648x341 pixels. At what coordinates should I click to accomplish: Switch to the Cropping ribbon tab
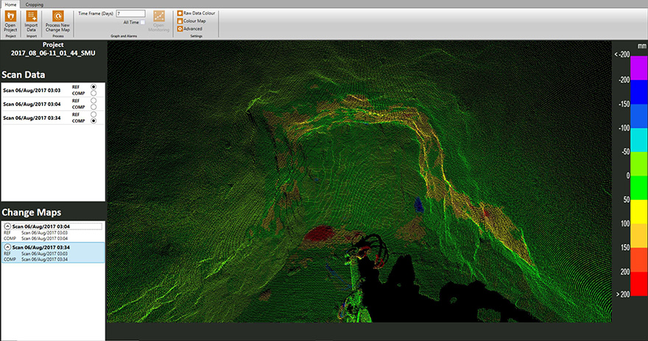pos(35,4)
